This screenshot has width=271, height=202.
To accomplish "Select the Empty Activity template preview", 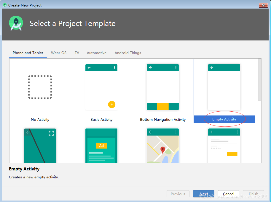I will coord(224,87).
